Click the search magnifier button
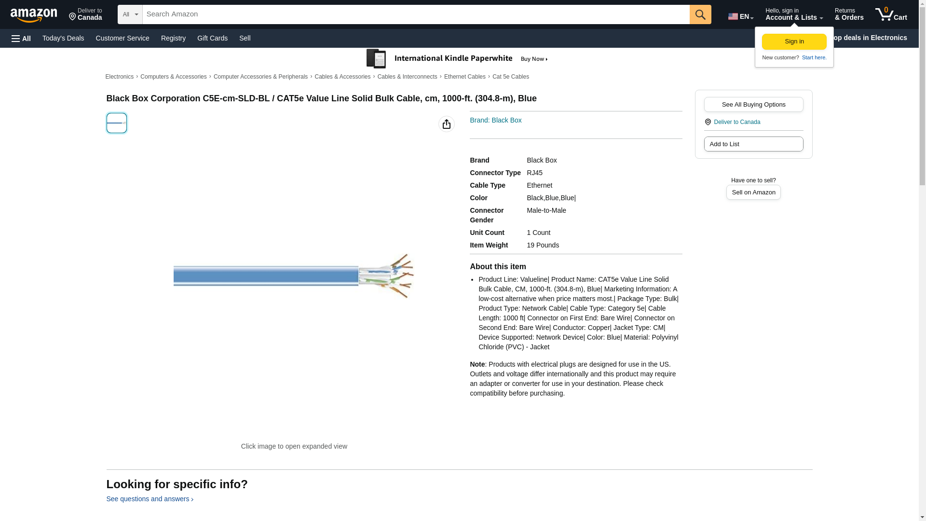This screenshot has width=926, height=521. tap(700, 14)
